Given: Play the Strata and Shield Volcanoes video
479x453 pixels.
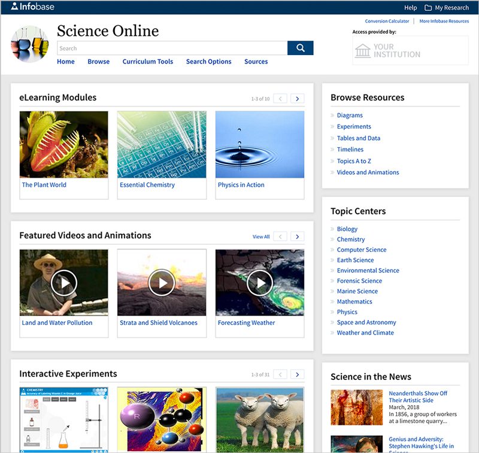Looking at the screenshot, I should coord(162,283).
